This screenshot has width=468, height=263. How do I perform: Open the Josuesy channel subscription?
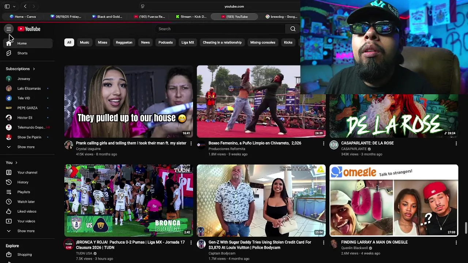tap(28, 79)
